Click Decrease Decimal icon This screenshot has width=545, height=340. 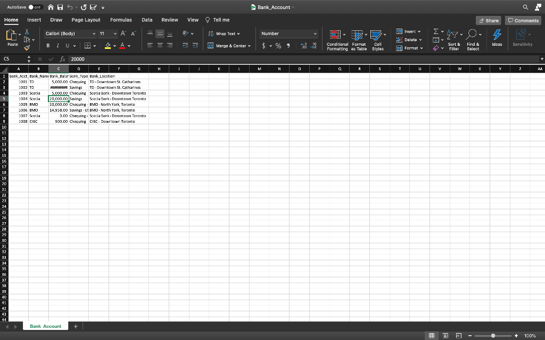(x=313, y=46)
